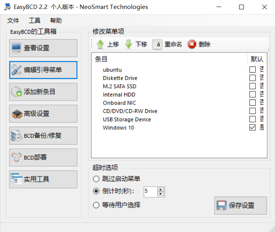Click the BCD部署 deployment icon

point(16,157)
